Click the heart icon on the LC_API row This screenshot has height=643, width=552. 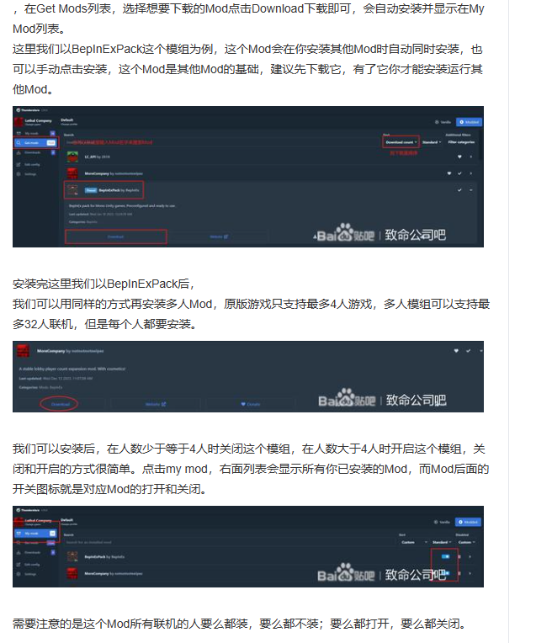459,157
